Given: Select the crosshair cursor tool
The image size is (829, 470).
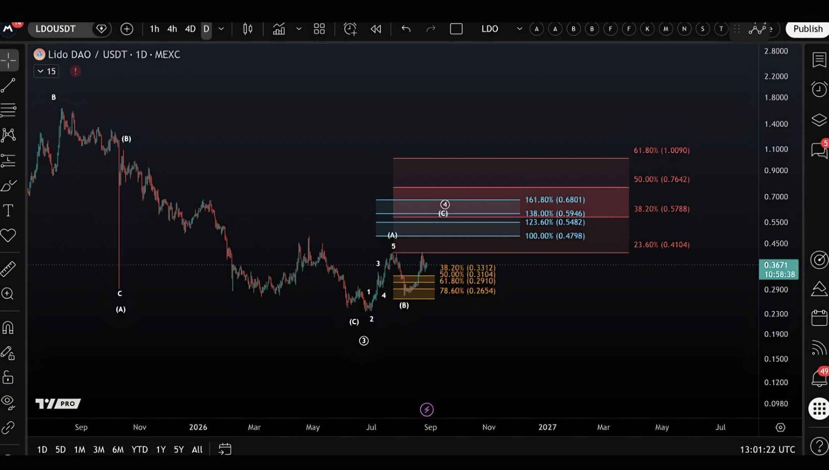Looking at the screenshot, I should pyautogui.click(x=8, y=60).
